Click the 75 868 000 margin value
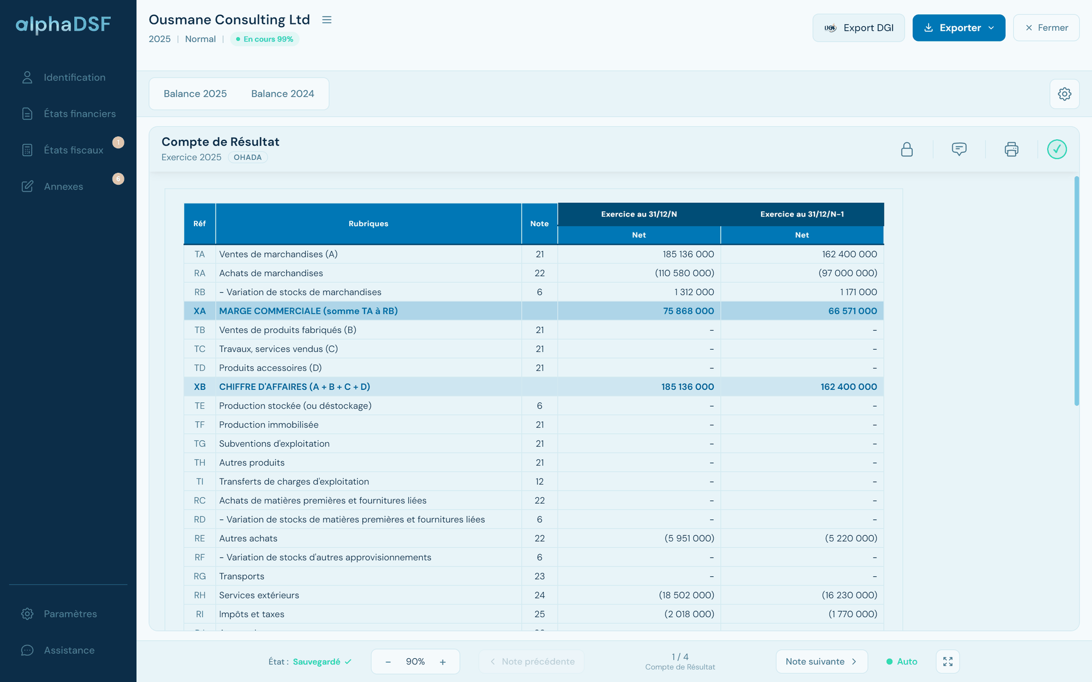Screen dimensions: 1092x682 coord(688,311)
